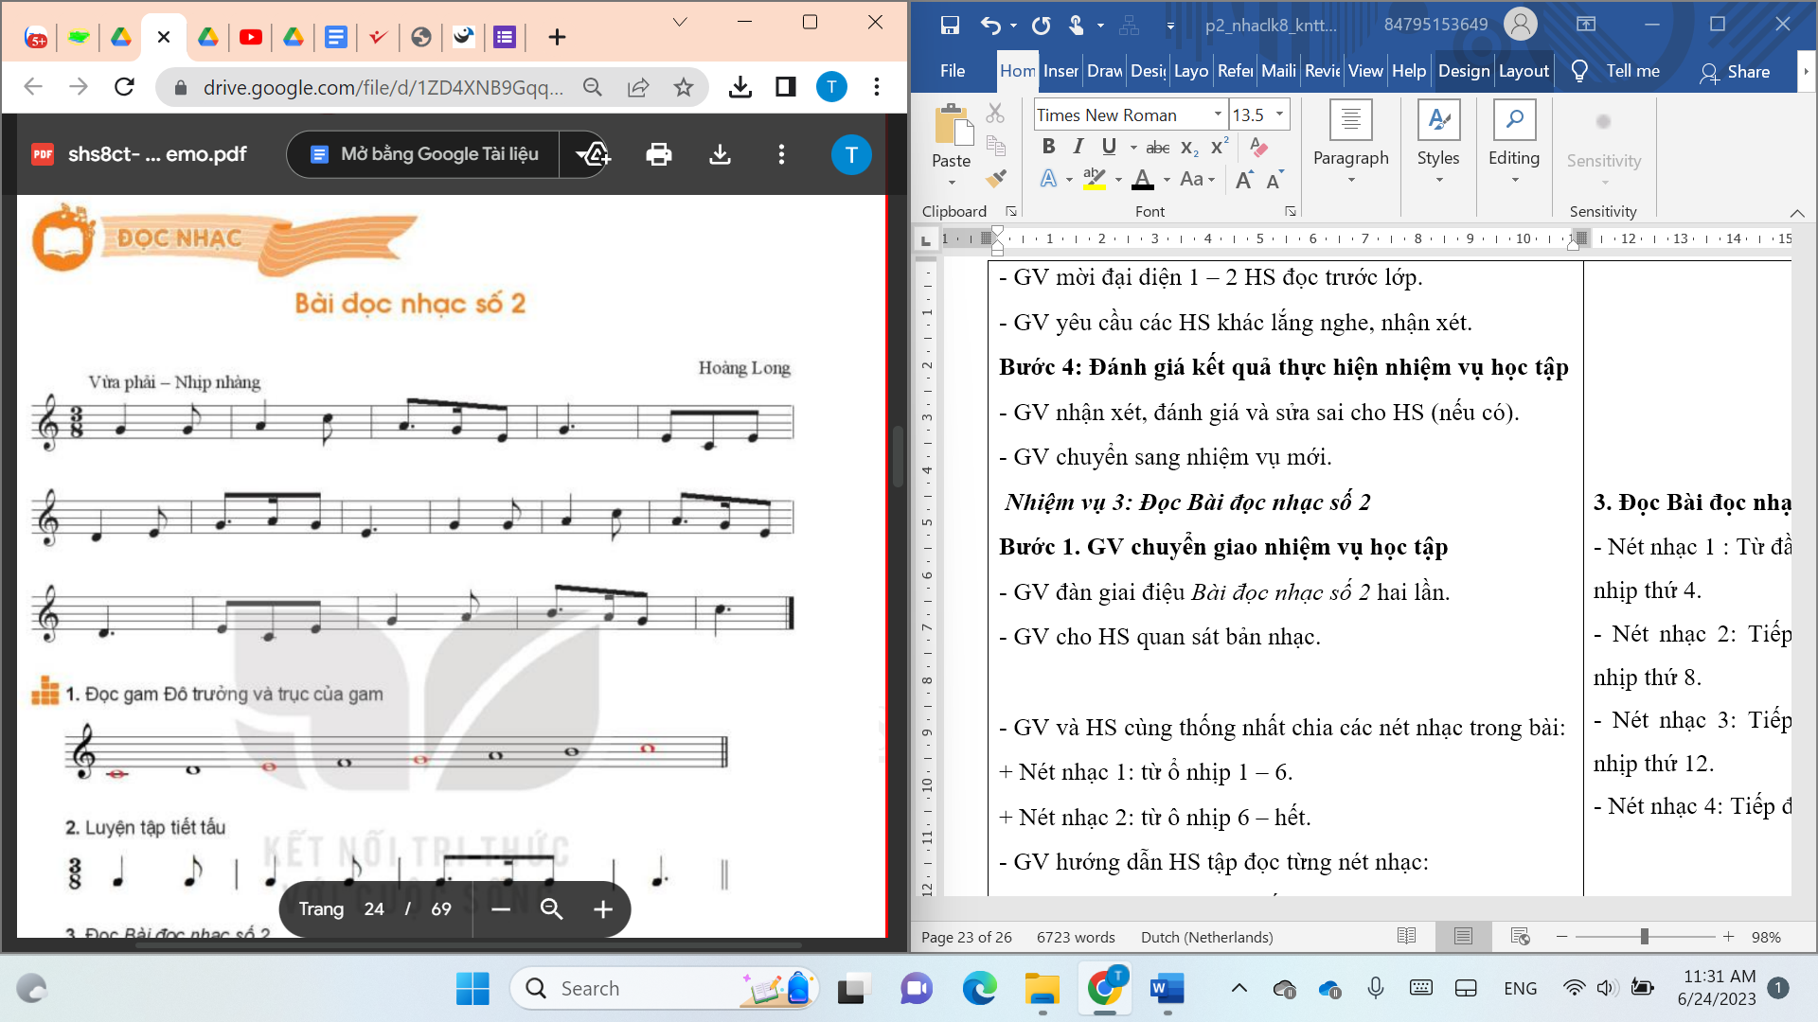Open new Chrome tab
1818x1022 pixels.
(557, 37)
